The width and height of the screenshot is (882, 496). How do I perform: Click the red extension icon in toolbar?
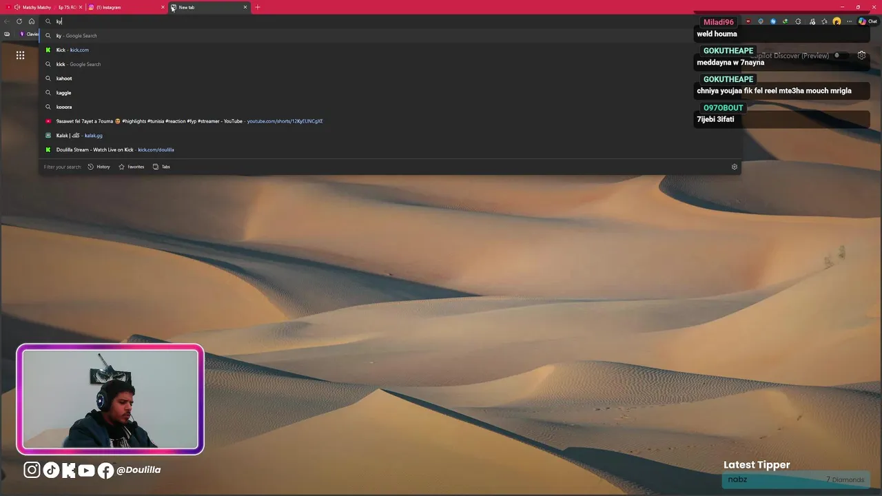[x=748, y=21]
